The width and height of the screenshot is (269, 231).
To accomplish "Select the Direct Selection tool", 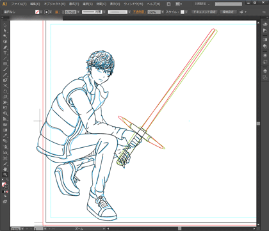I will click(x=5, y=31).
